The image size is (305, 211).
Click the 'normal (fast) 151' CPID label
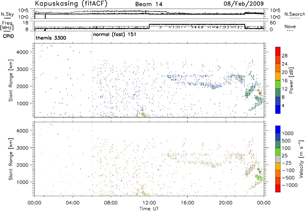[x=115, y=35]
